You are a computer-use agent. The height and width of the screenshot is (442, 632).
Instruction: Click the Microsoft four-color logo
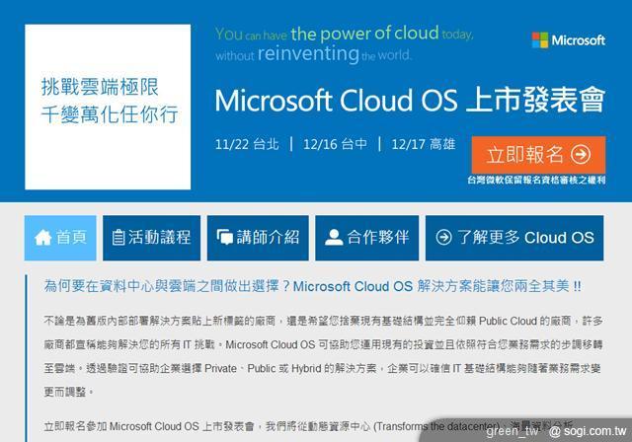click(x=540, y=39)
